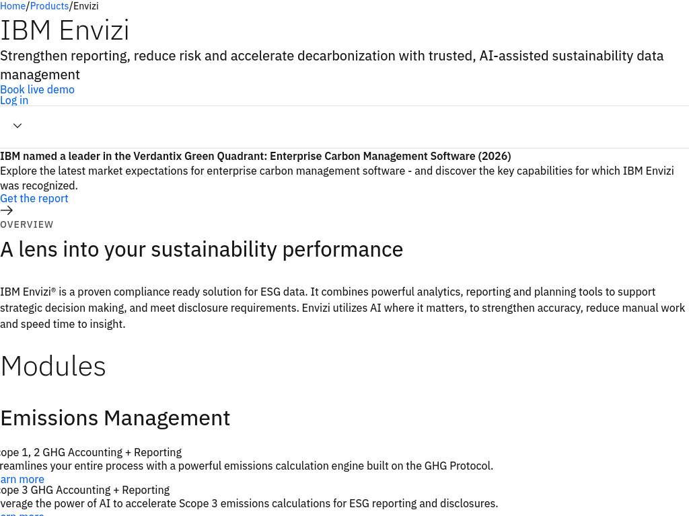Select the Envizi breadcrumb item

pos(85,6)
